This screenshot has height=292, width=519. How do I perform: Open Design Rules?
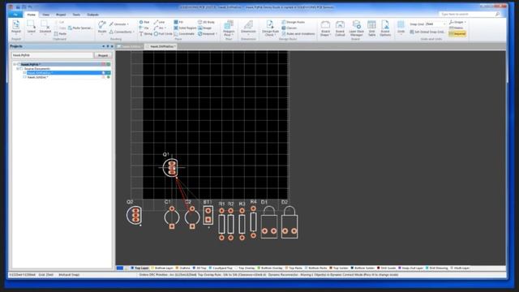coord(294,22)
